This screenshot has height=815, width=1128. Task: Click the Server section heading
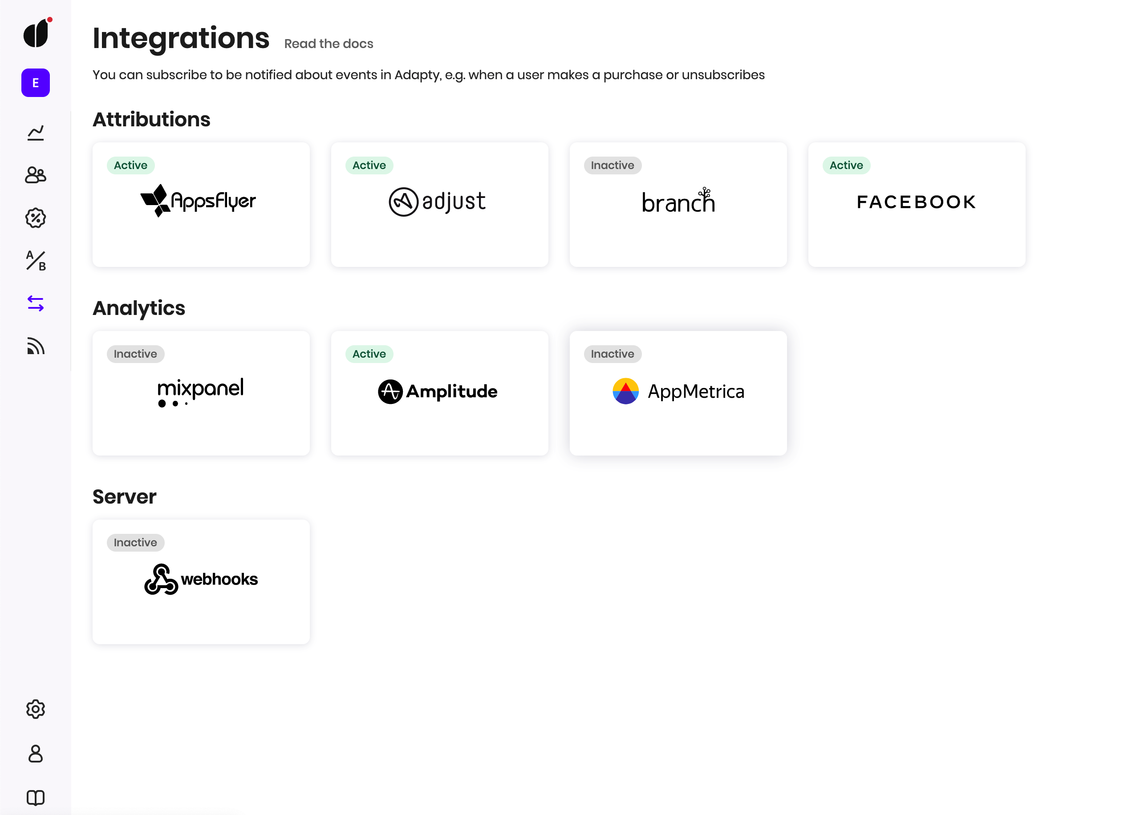tap(124, 497)
